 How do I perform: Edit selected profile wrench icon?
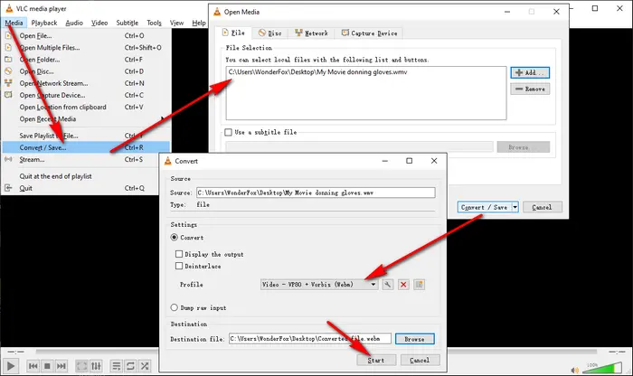coord(388,285)
